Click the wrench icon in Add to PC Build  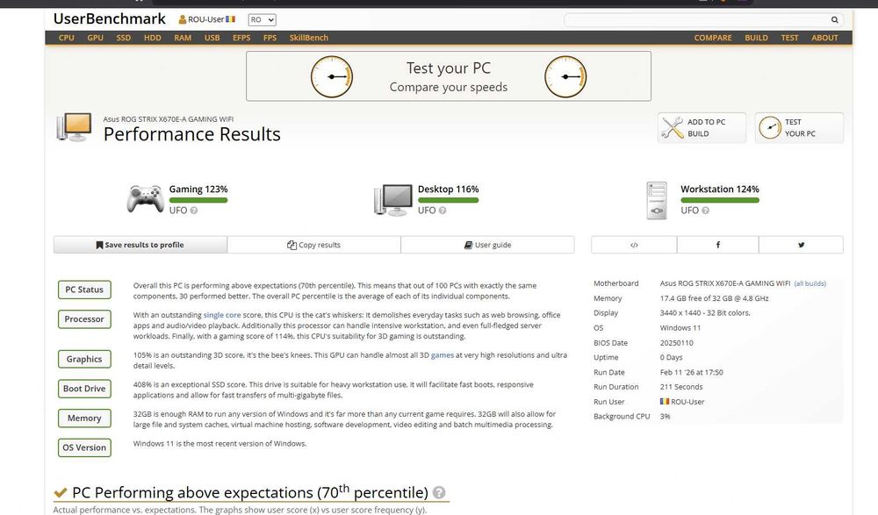point(672,127)
